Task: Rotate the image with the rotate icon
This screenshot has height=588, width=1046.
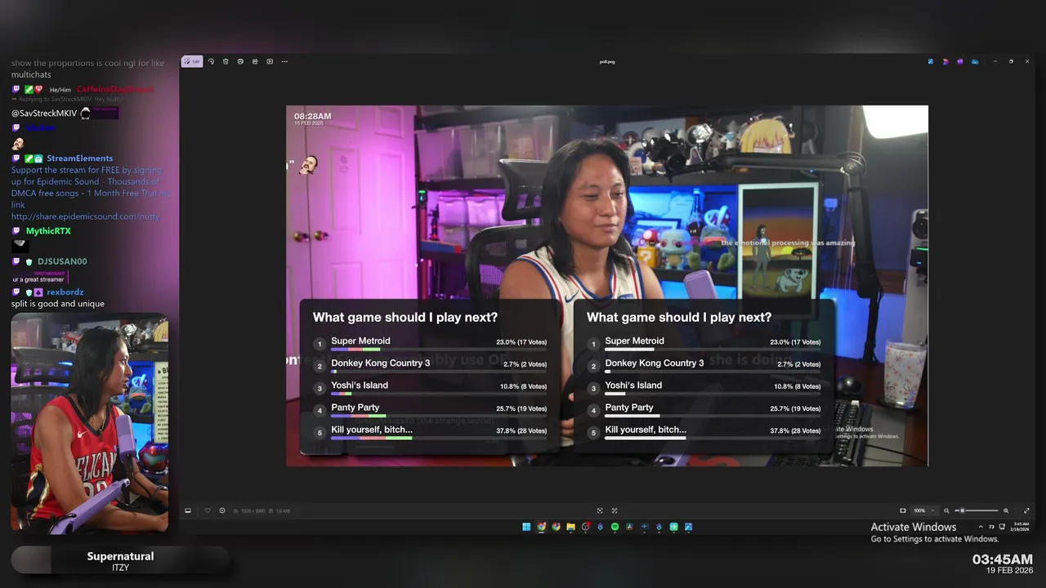Action: click(211, 61)
